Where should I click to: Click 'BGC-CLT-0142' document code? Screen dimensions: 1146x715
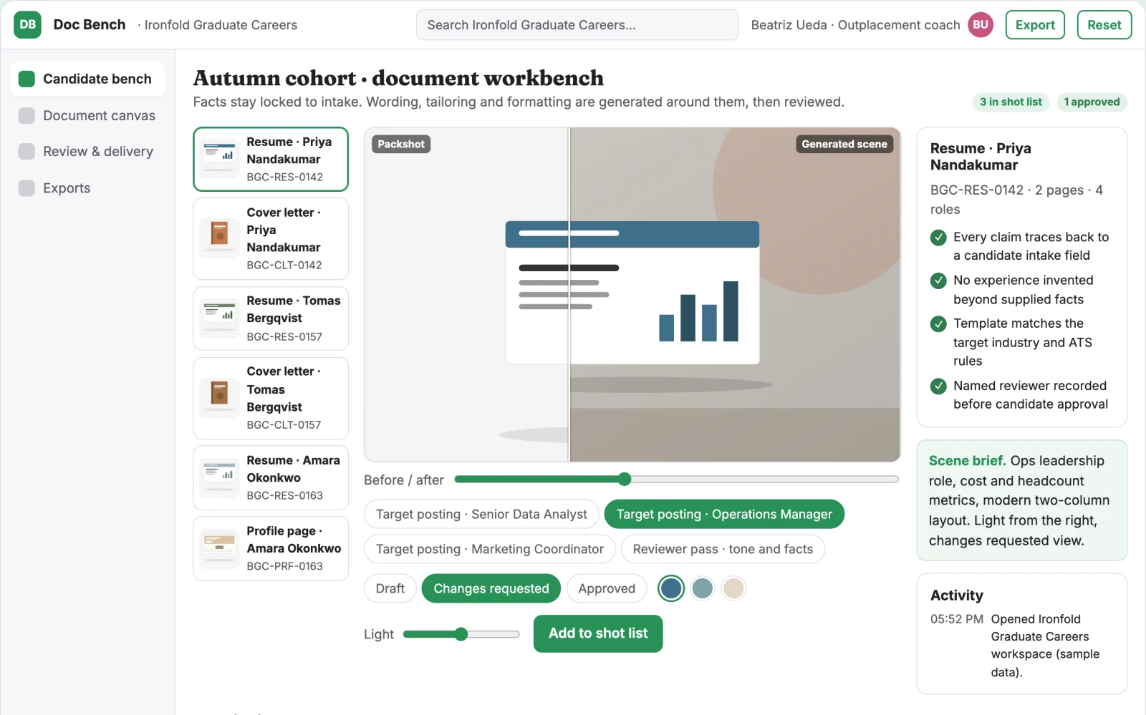pyautogui.click(x=284, y=266)
